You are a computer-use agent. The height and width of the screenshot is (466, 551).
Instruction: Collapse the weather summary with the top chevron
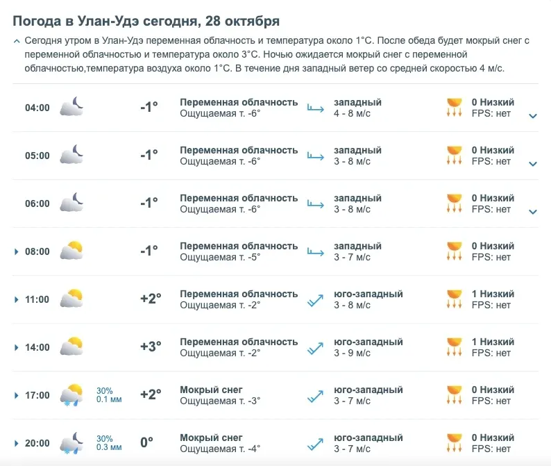pos(17,41)
